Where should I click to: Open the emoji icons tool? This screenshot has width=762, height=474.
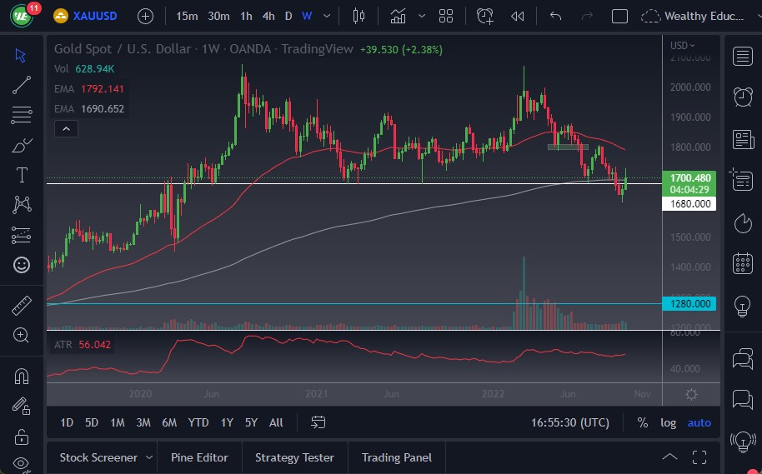(x=22, y=265)
